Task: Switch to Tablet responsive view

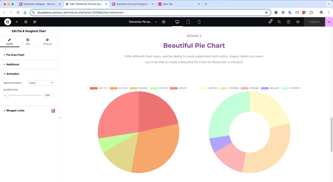Action: tap(188, 22)
